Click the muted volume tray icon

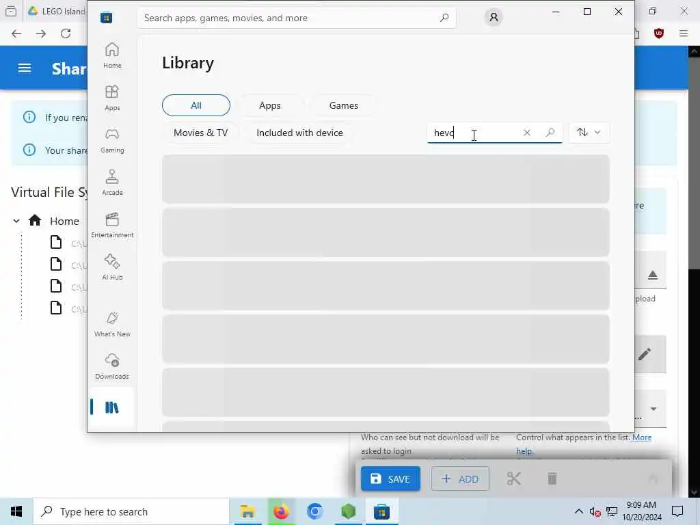595,511
